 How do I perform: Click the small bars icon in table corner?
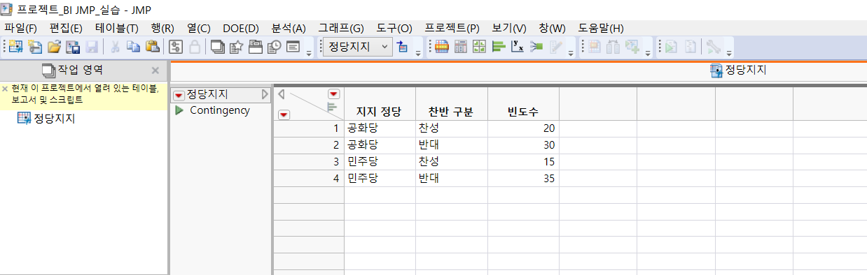[x=332, y=107]
